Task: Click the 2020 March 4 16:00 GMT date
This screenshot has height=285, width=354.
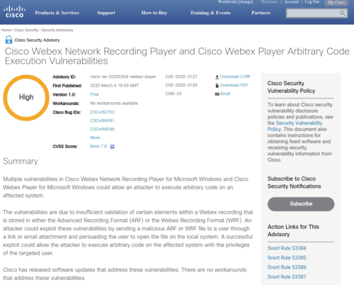Action: pos(115,85)
